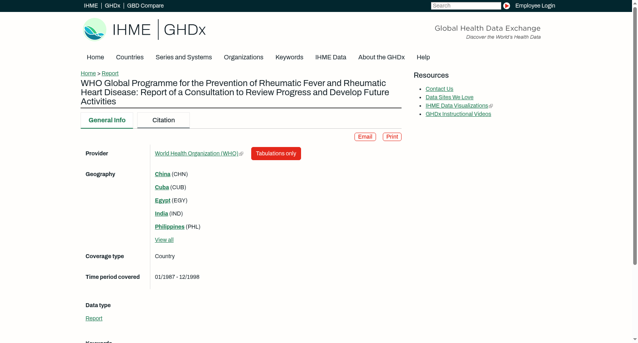Click the page vertical scrollbar thumb
The width and height of the screenshot is (638, 343).
pyautogui.click(x=635, y=135)
